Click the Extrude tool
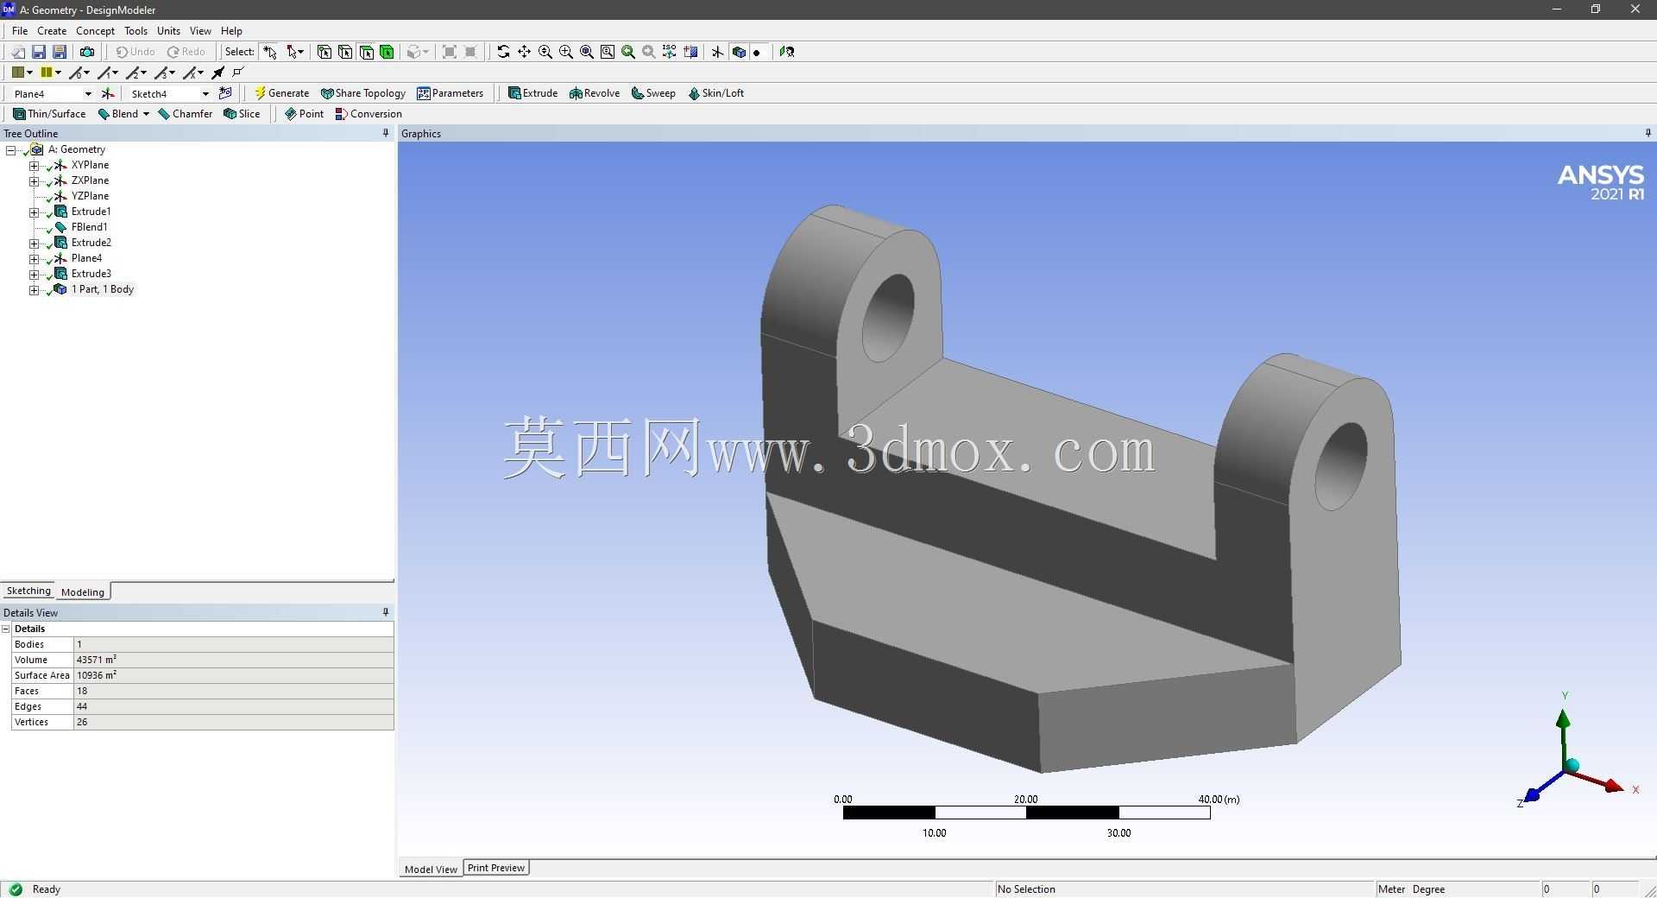The width and height of the screenshot is (1657, 898). [x=532, y=93]
